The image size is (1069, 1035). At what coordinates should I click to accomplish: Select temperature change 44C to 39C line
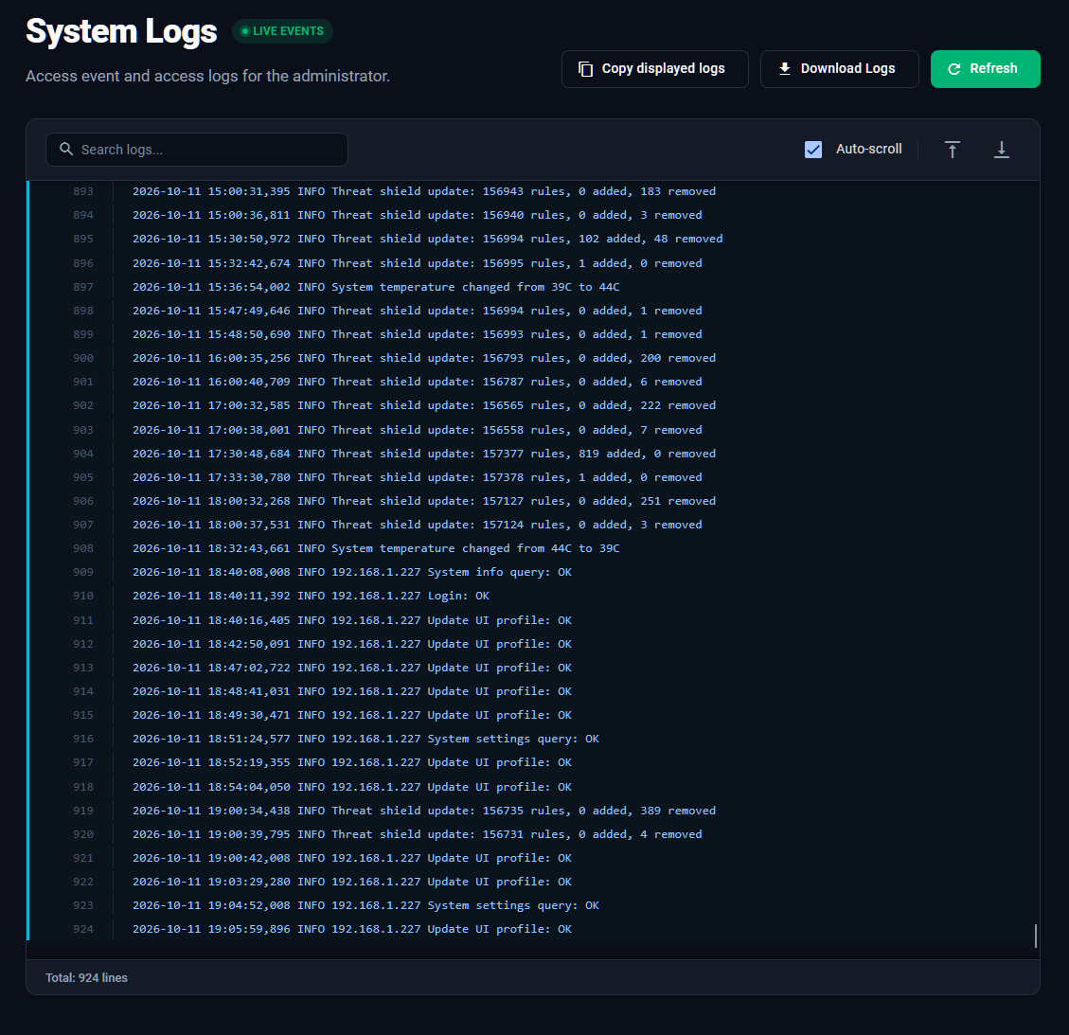[x=533, y=549]
